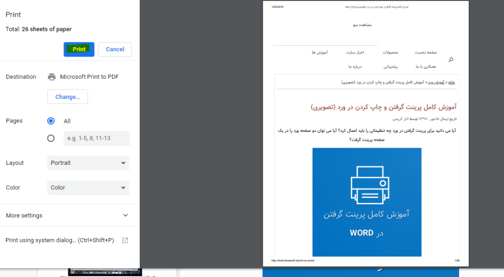Click the page URL footer text in preview
Viewport: 504px width, 277px height.
[293, 261]
